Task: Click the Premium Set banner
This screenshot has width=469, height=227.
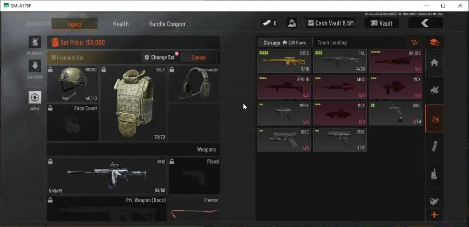Action: 94,58
